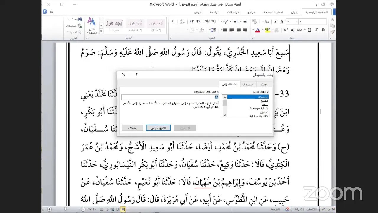Image resolution: width=378 pixels, height=213 pixels.
Task: Select الصفحة in the Go To list
Action: click(x=248, y=97)
